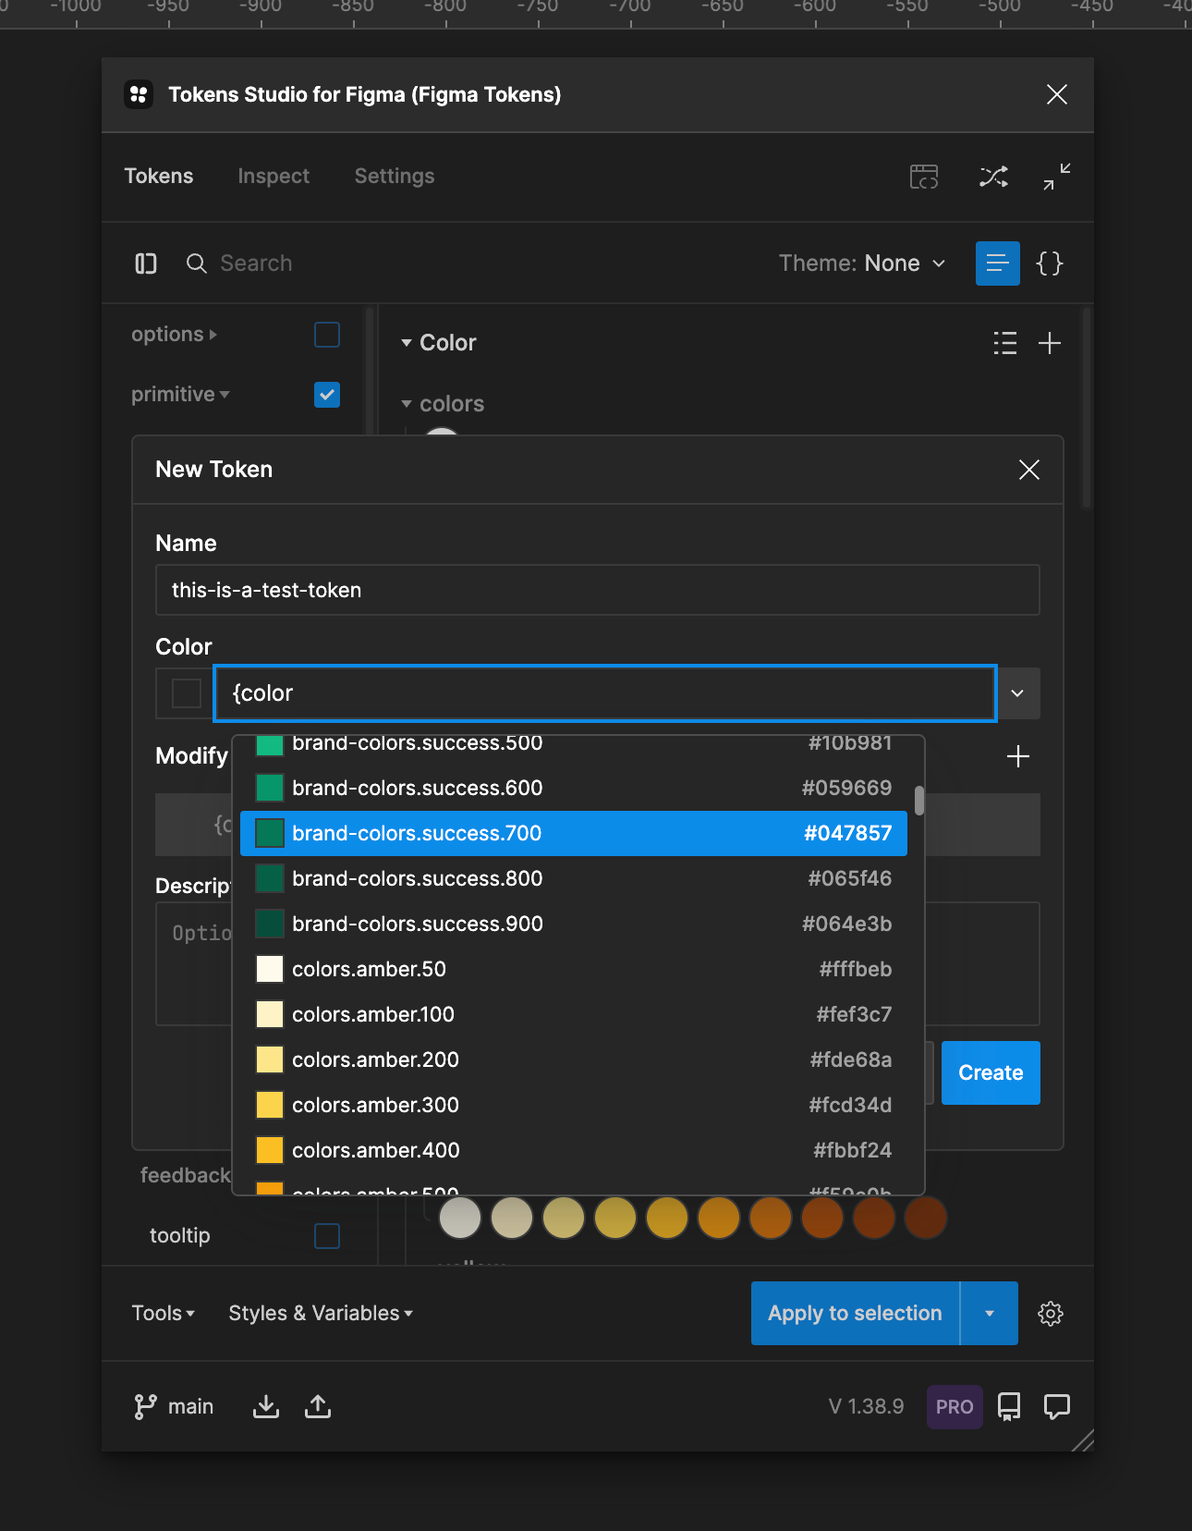Open Apply to selection options arrow
This screenshot has height=1531, width=1192.
(990, 1314)
